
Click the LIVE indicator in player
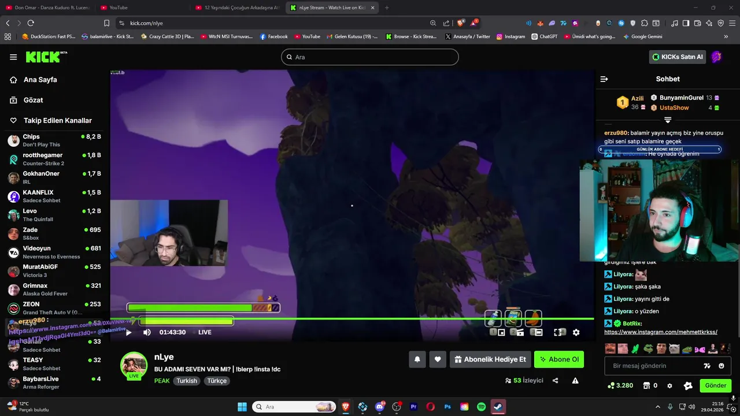[x=205, y=332]
